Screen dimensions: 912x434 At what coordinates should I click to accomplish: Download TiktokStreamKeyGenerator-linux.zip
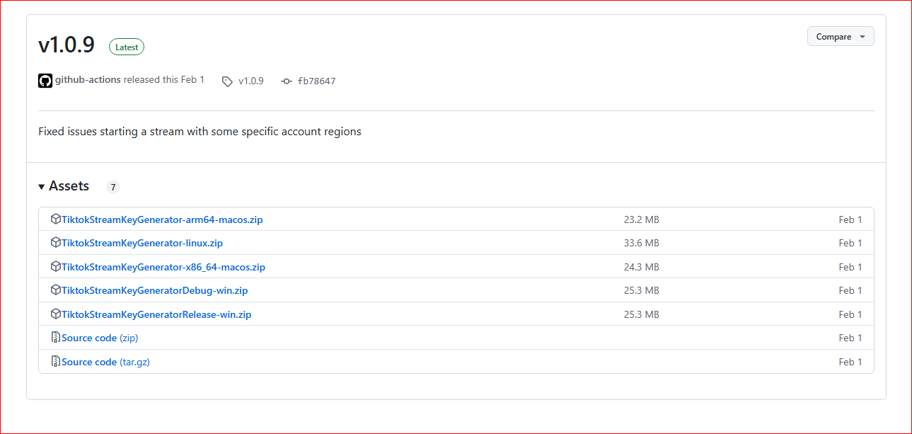142,243
